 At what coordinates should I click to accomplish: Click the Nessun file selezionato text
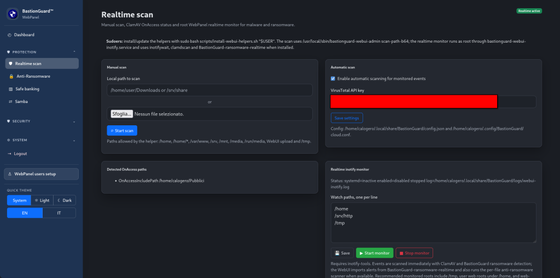(x=159, y=114)
